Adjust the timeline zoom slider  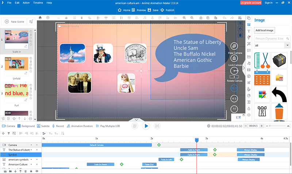point(277,126)
